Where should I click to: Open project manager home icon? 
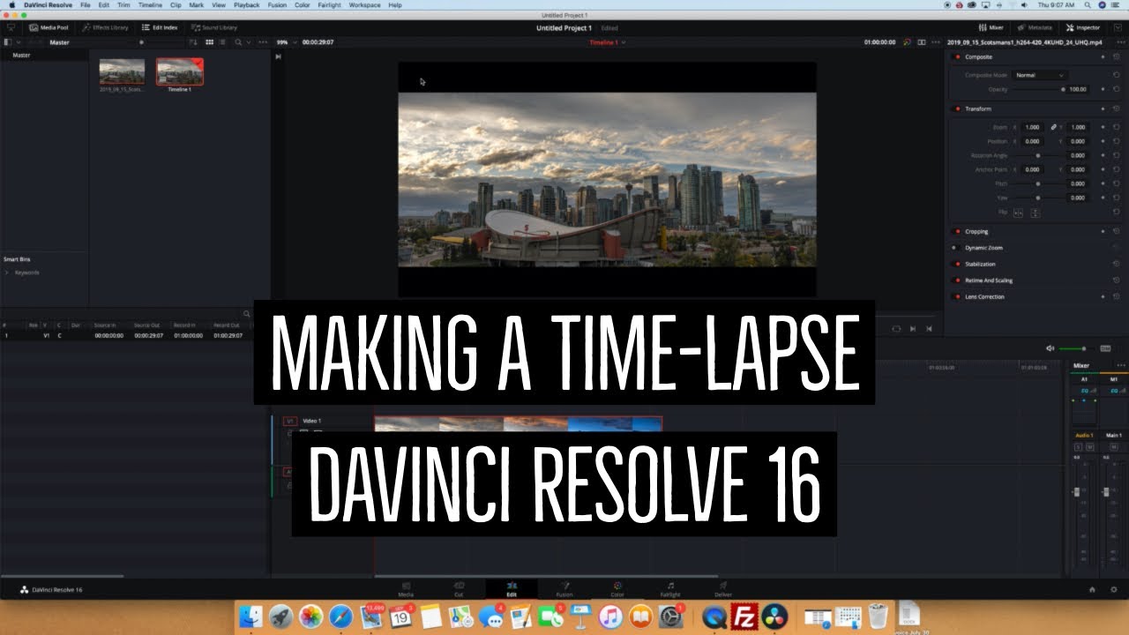(1092, 589)
